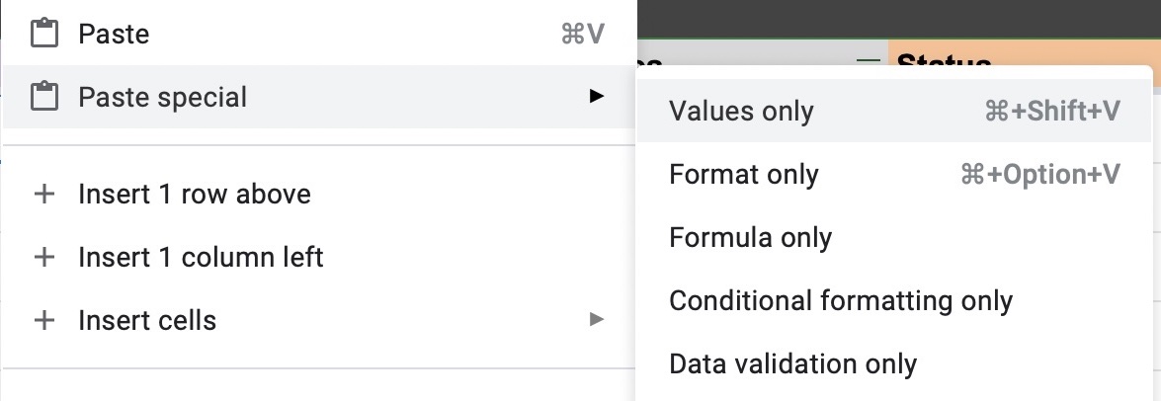
Task: Choose Format only paste option
Action: (x=743, y=175)
